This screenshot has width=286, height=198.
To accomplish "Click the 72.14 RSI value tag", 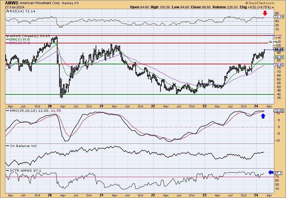I will click(279, 16).
